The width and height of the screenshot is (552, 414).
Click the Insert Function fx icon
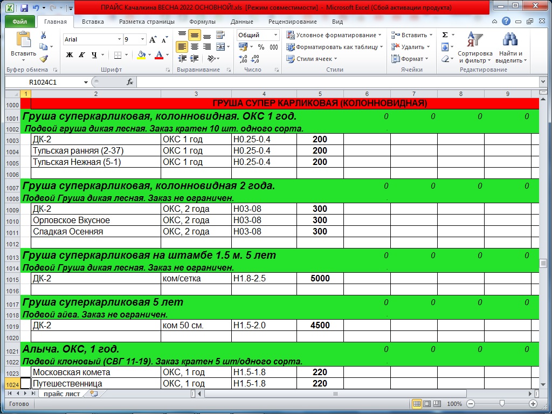130,82
